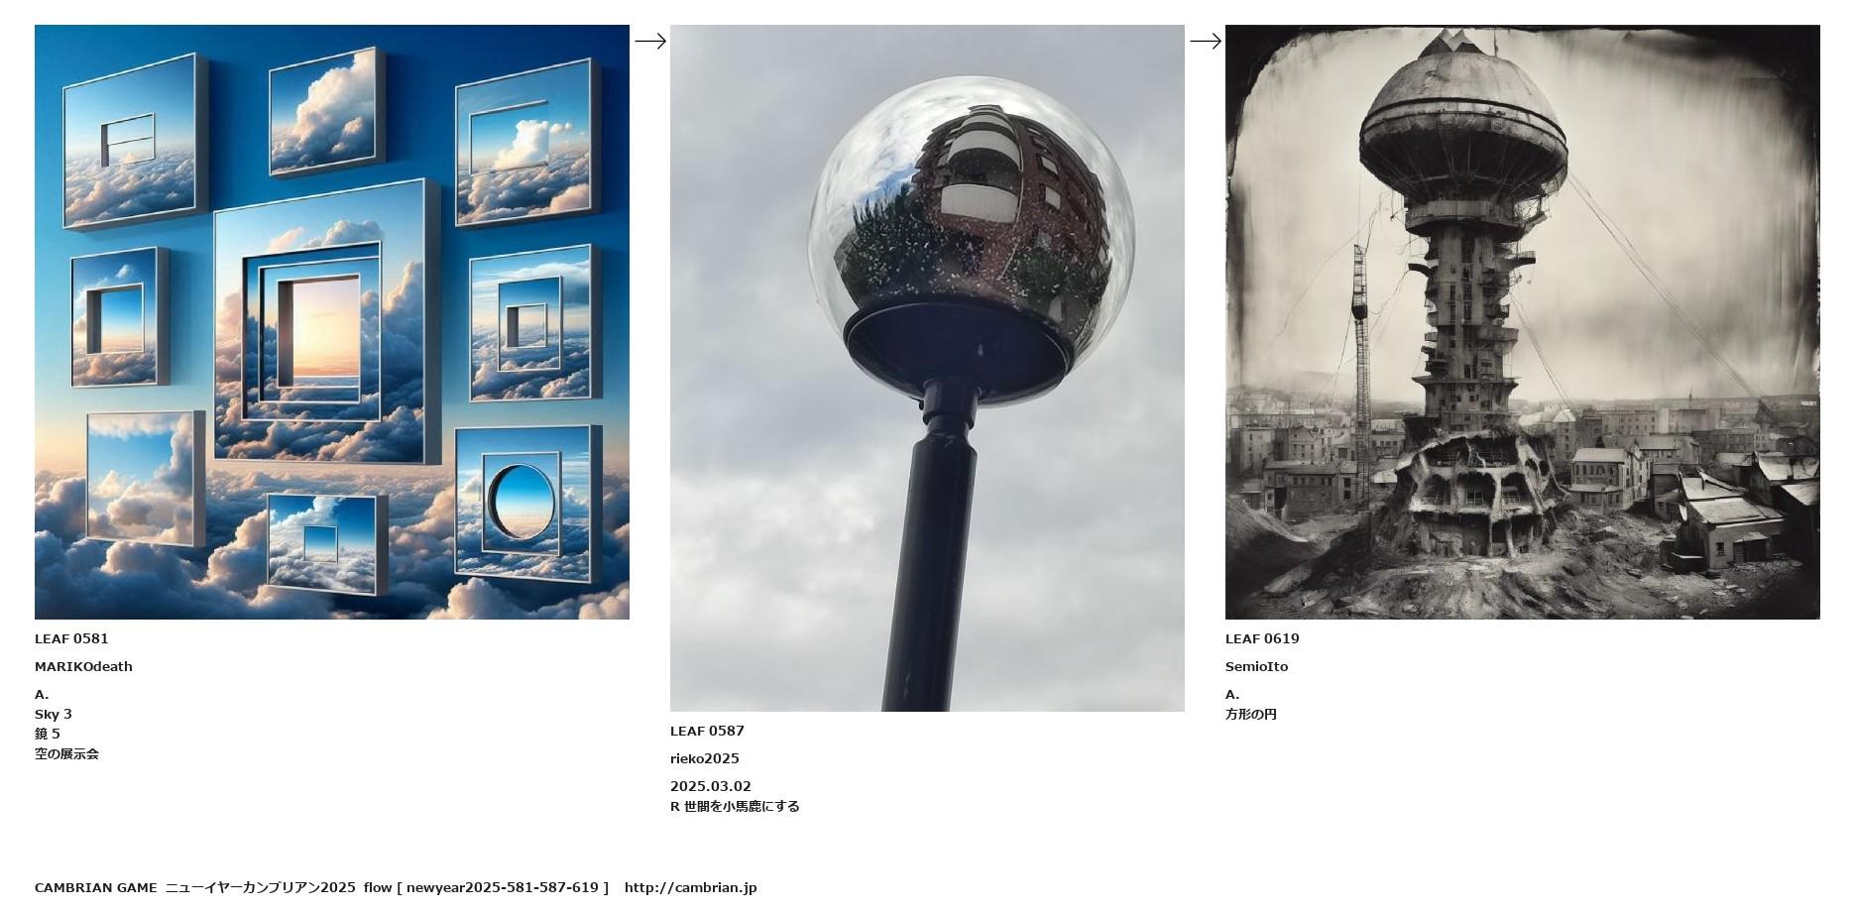Click the LEAF 0581 label

pyautogui.click(x=71, y=639)
